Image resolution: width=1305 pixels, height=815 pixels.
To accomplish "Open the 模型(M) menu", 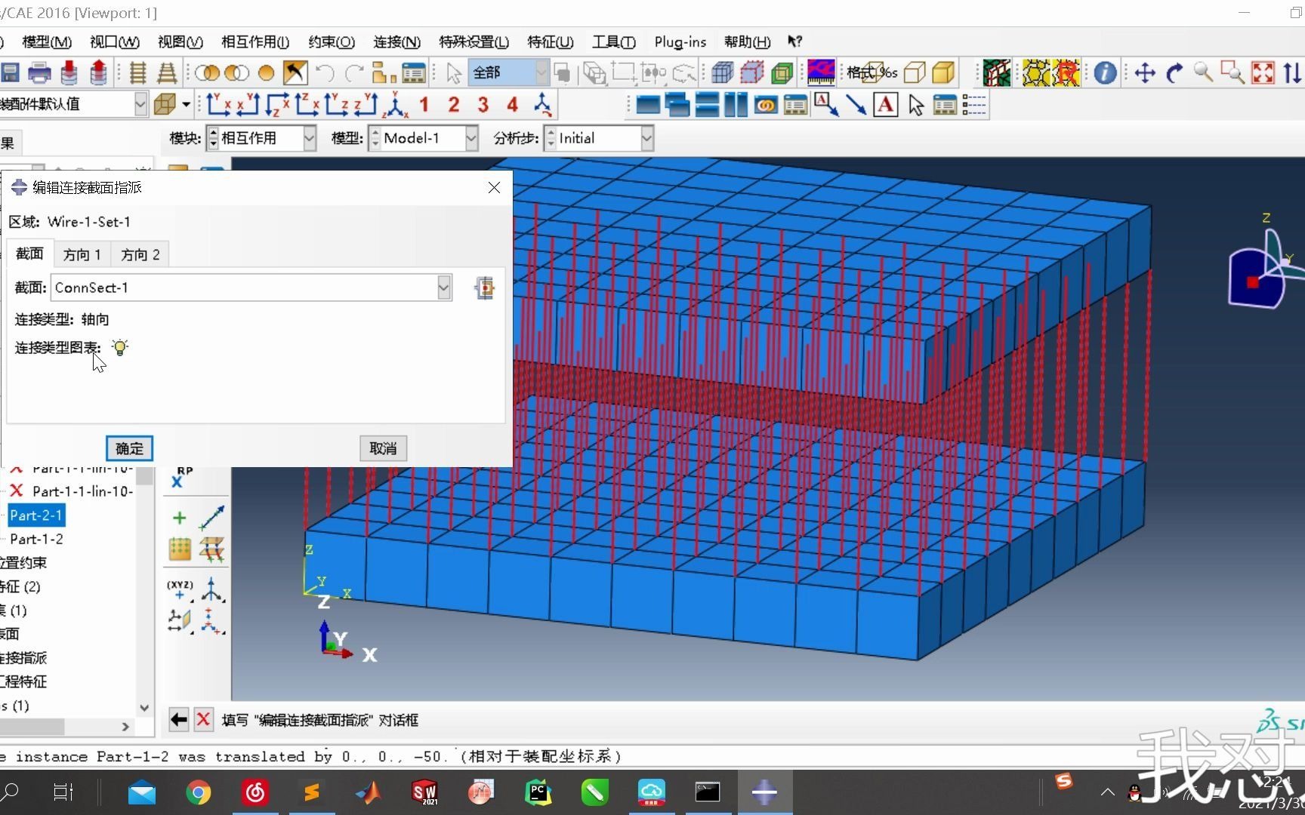I will click(x=47, y=42).
